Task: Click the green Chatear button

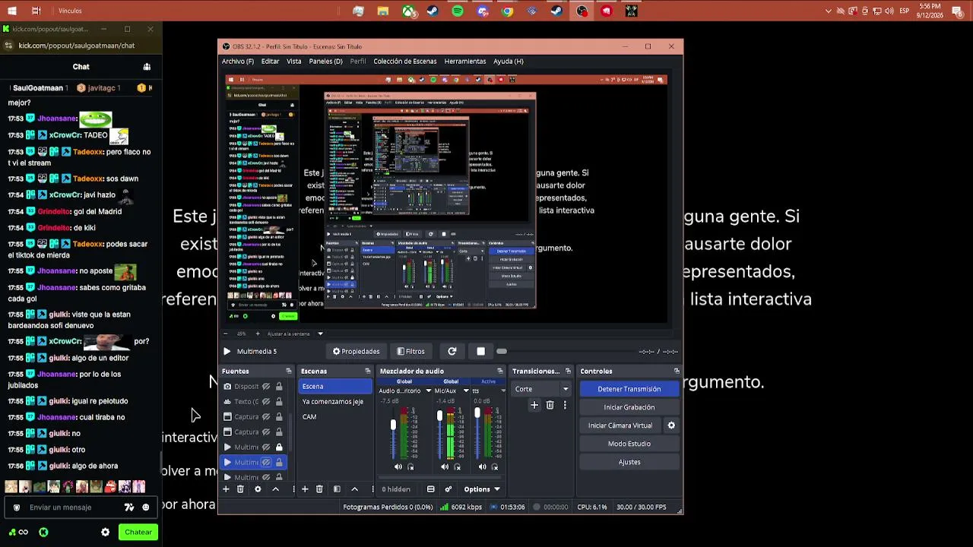Action: tap(138, 533)
